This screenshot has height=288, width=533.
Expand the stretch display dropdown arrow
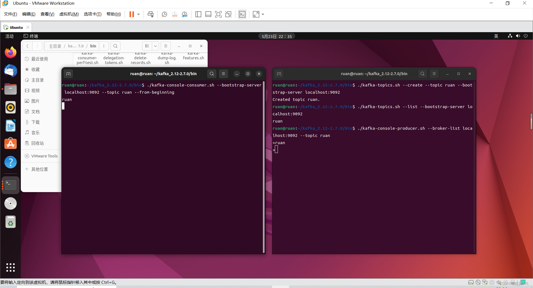263,14
